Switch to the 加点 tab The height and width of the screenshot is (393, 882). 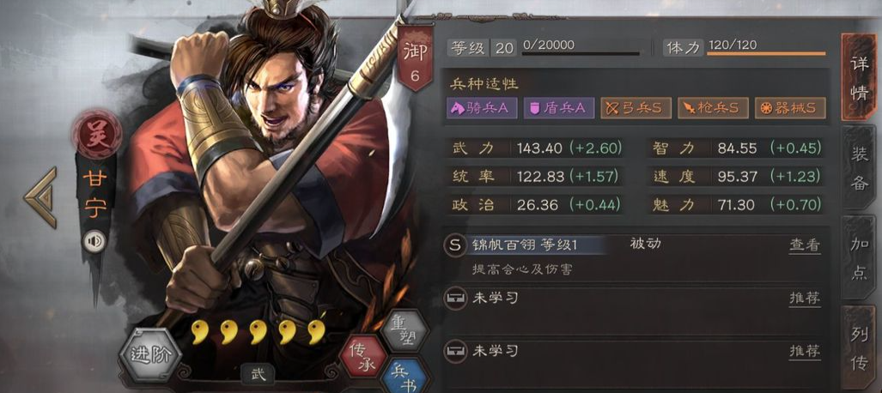[x=859, y=257]
